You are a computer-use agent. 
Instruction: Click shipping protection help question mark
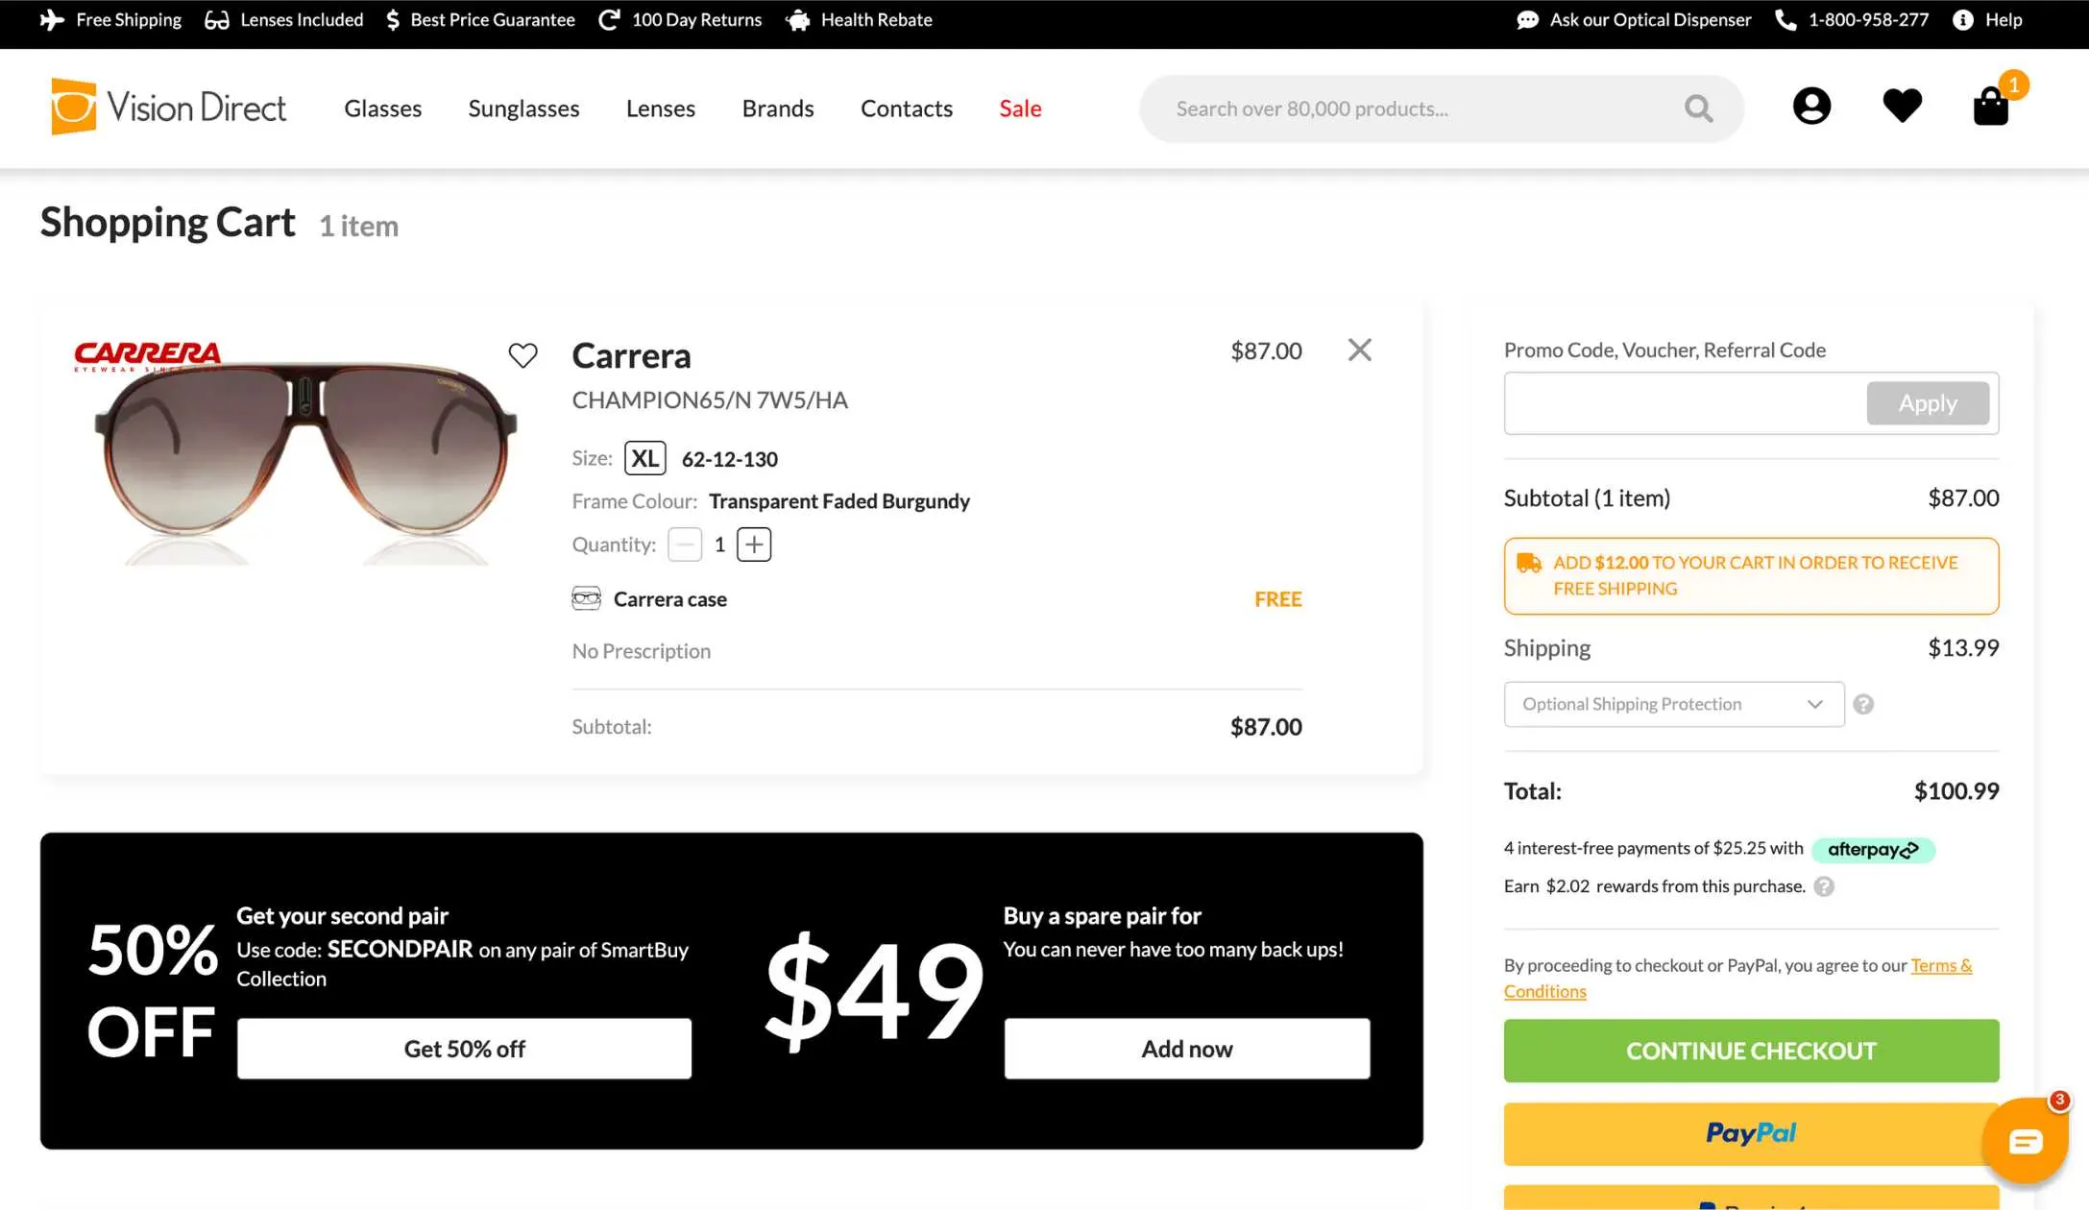click(1863, 705)
